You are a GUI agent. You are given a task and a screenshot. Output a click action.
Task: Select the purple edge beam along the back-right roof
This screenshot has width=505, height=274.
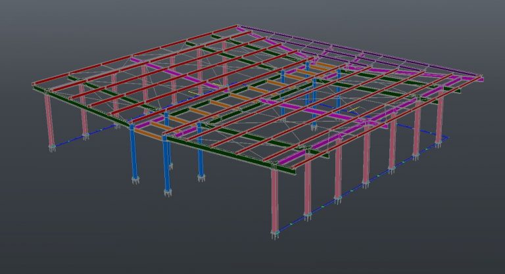[x=360, y=51]
